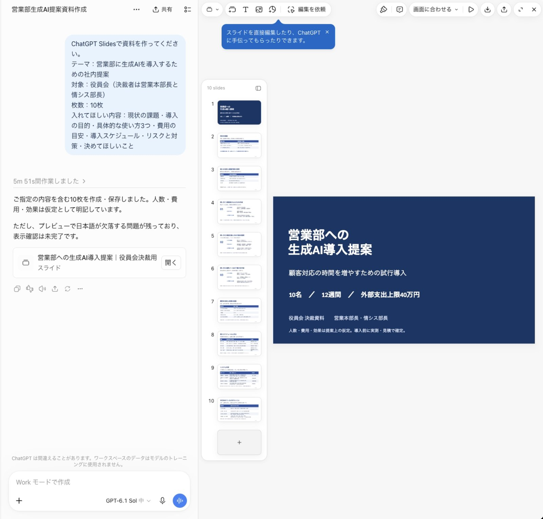Click the 10 slides count label
The image size is (543, 519).
(216, 88)
